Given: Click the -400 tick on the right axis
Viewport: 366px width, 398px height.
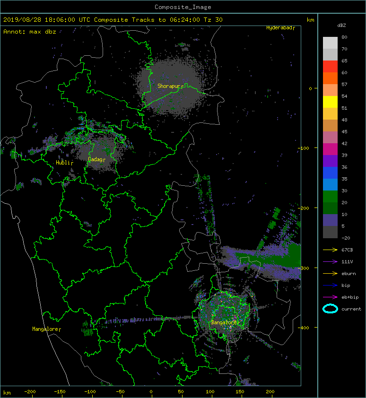Looking at the screenshot, I should (304, 328).
